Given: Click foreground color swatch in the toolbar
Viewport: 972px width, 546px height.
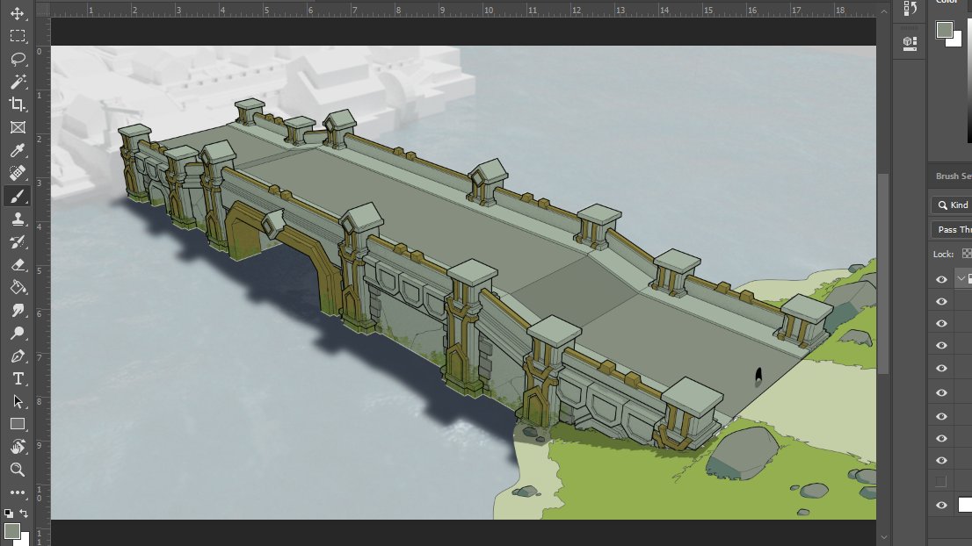Looking at the screenshot, I should [x=11, y=530].
